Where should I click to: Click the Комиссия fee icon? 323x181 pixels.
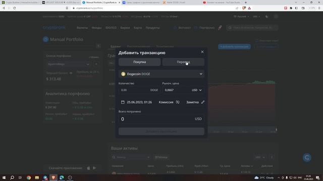(x=178, y=102)
